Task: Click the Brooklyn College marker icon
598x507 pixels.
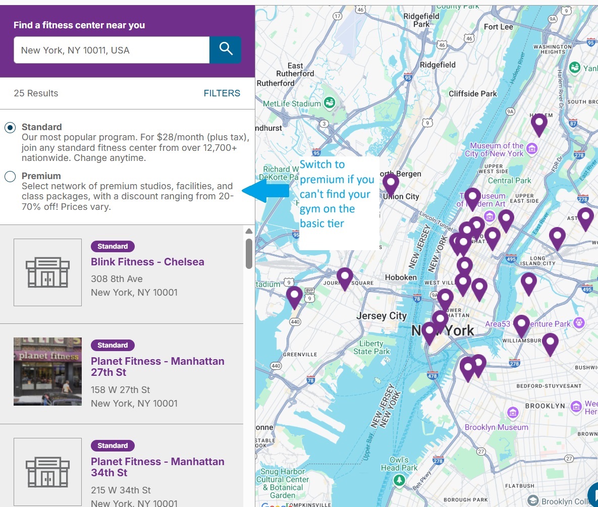Action: [x=533, y=500]
